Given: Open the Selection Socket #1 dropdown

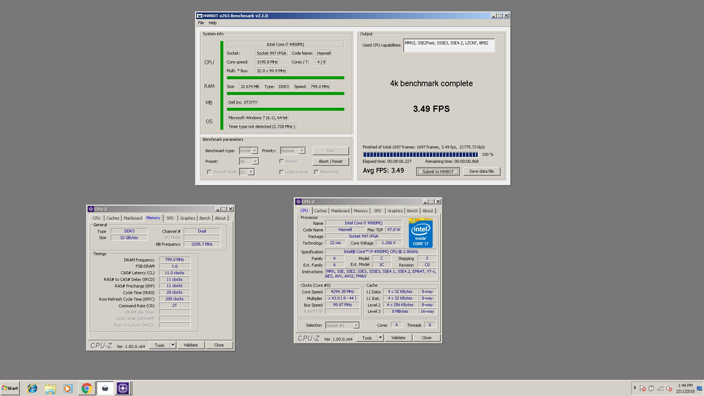Looking at the screenshot, I should point(342,326).
